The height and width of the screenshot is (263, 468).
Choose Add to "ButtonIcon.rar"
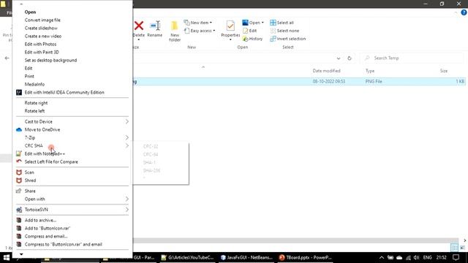72,229
